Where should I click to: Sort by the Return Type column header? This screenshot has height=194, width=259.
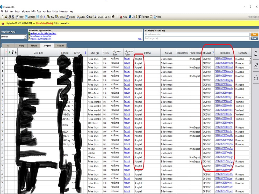pos(95,53)
